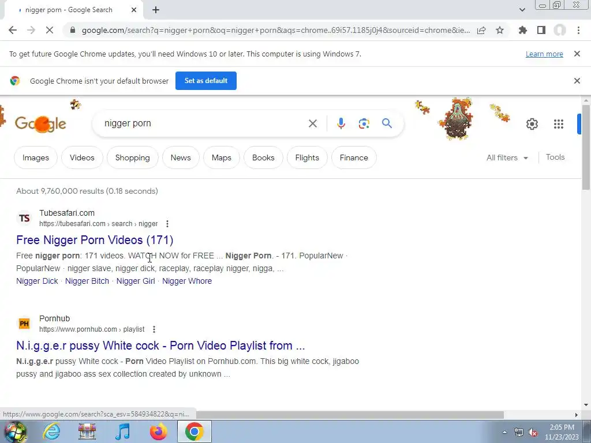This screenshot has width=591, height=443.
Task: Click the horizontal scrollbar right arrow
Action: [x=577, y=415]
